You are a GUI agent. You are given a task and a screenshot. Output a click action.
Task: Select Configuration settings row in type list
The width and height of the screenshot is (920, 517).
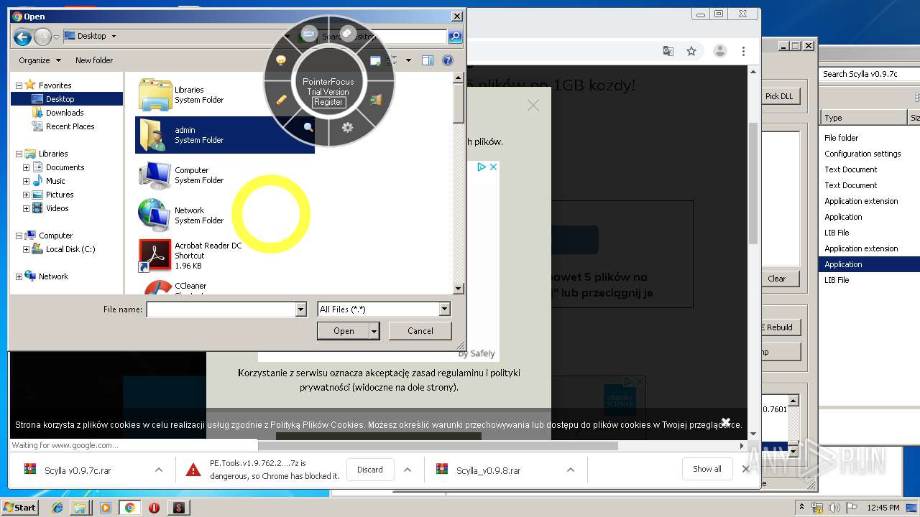click(x=862, y=154)
